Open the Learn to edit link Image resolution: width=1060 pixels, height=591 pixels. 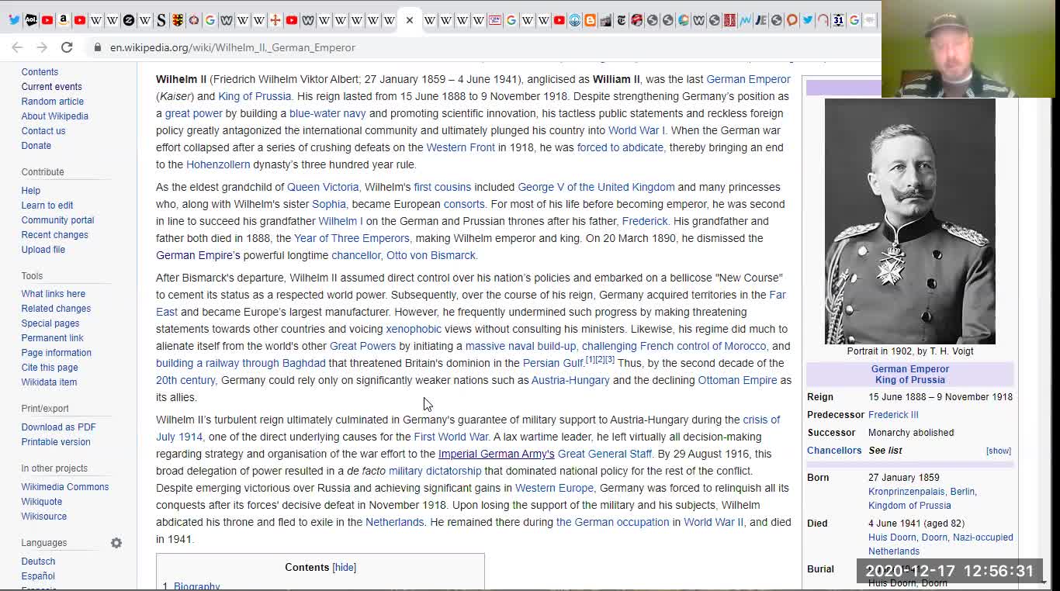click(47, 206)
